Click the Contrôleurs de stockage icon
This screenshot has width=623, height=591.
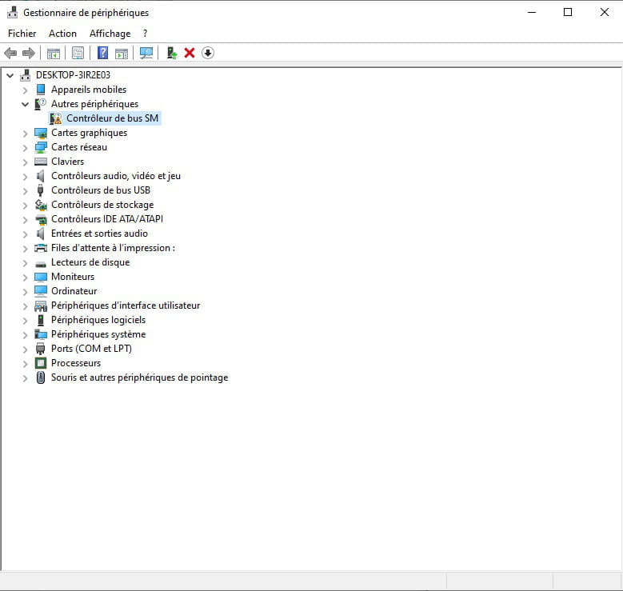[41, 205]
